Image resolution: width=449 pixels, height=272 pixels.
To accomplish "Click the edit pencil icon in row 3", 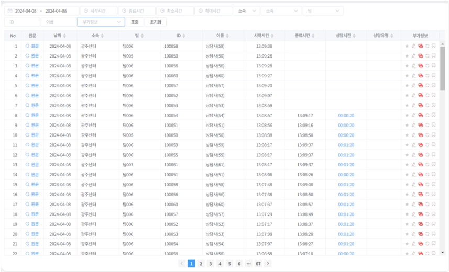I will point(413,66).
